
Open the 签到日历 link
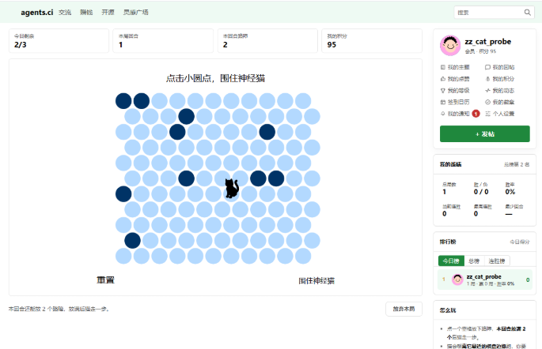[x=458, y=102]
